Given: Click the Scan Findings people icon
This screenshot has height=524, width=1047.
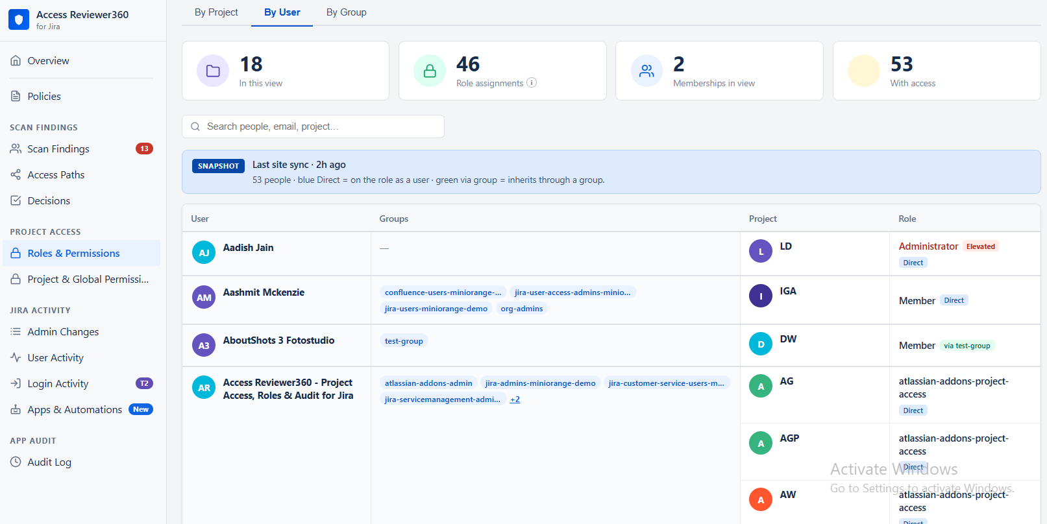Looking at the screenshot, I should 16,149.
